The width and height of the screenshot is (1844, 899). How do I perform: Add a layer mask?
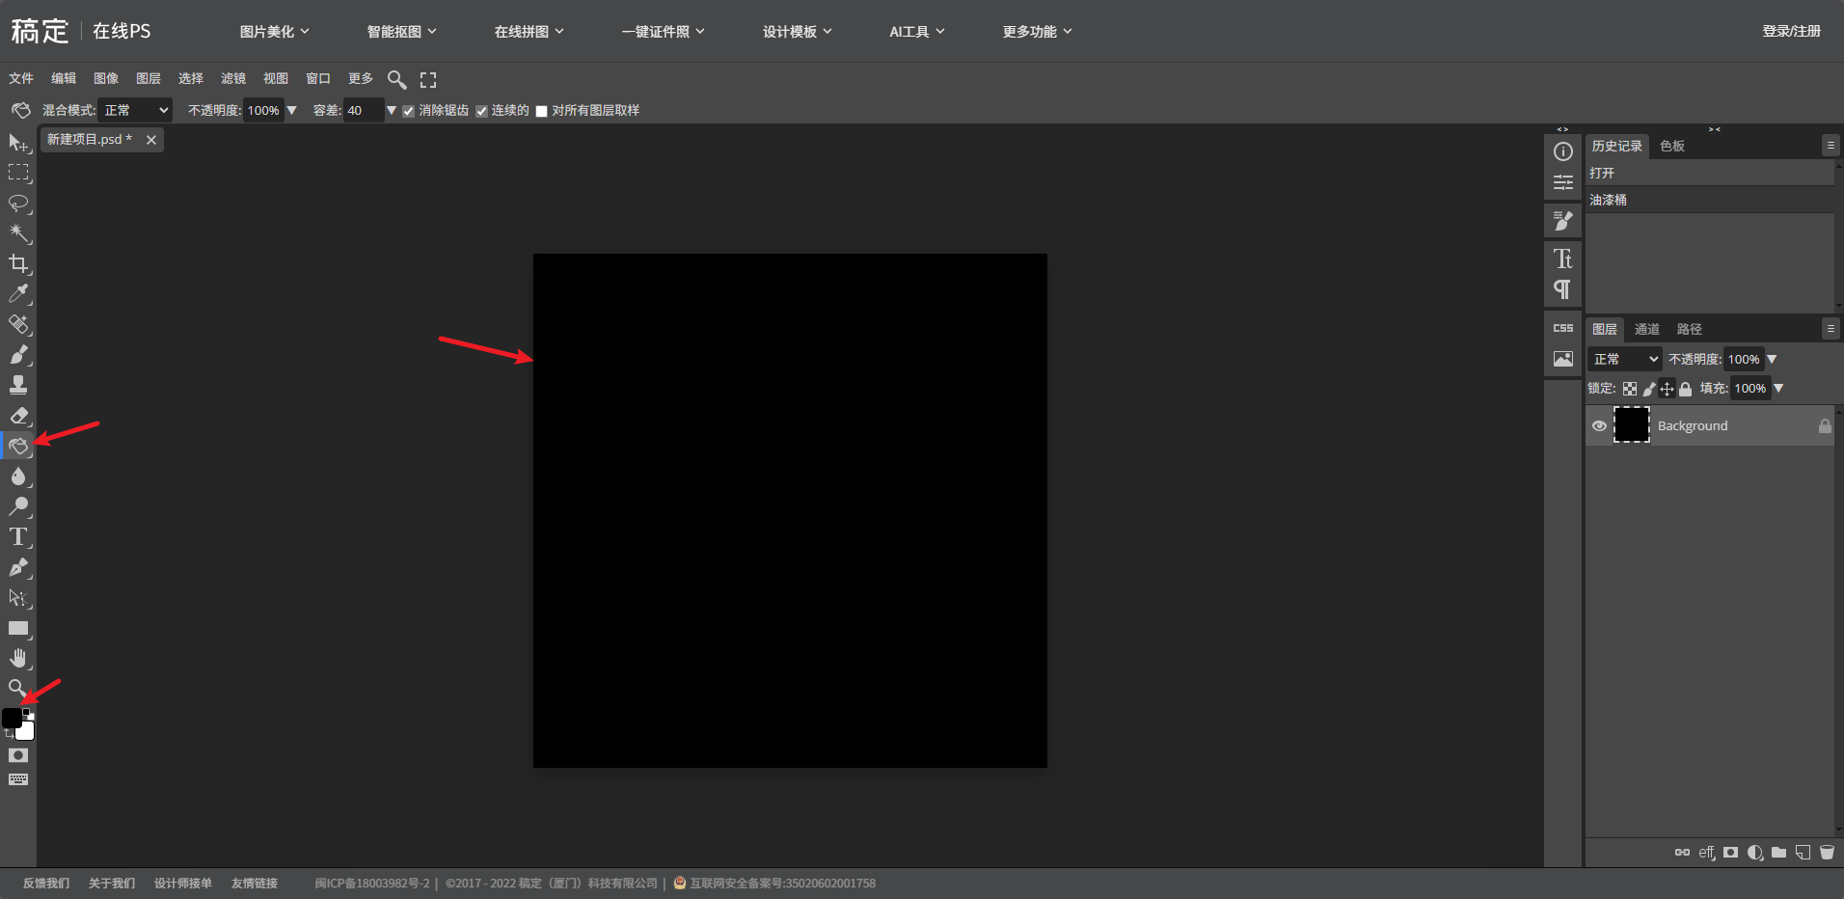(1731, 853)
